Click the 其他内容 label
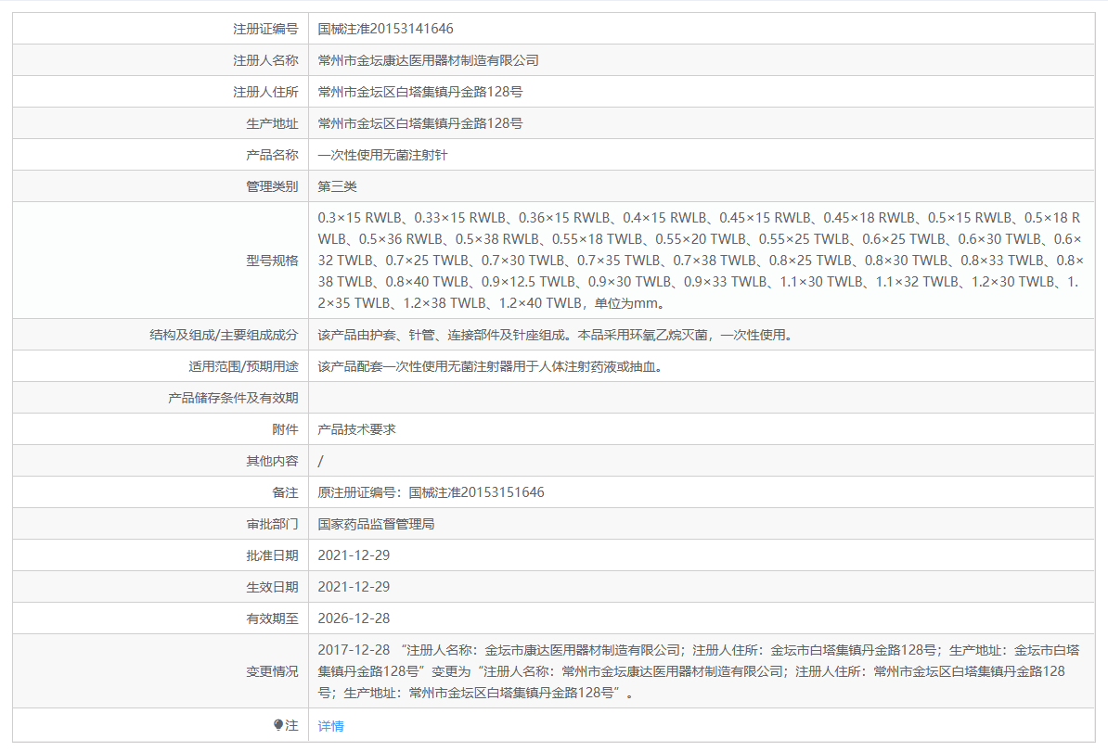This screenshot has height=752, width=1108. pos(272,461)
